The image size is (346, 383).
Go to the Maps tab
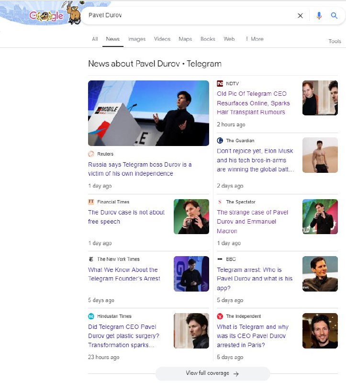[185, 39]
